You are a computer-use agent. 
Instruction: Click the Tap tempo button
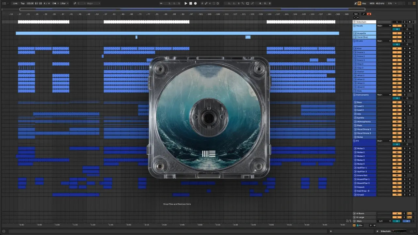point(23,3)
